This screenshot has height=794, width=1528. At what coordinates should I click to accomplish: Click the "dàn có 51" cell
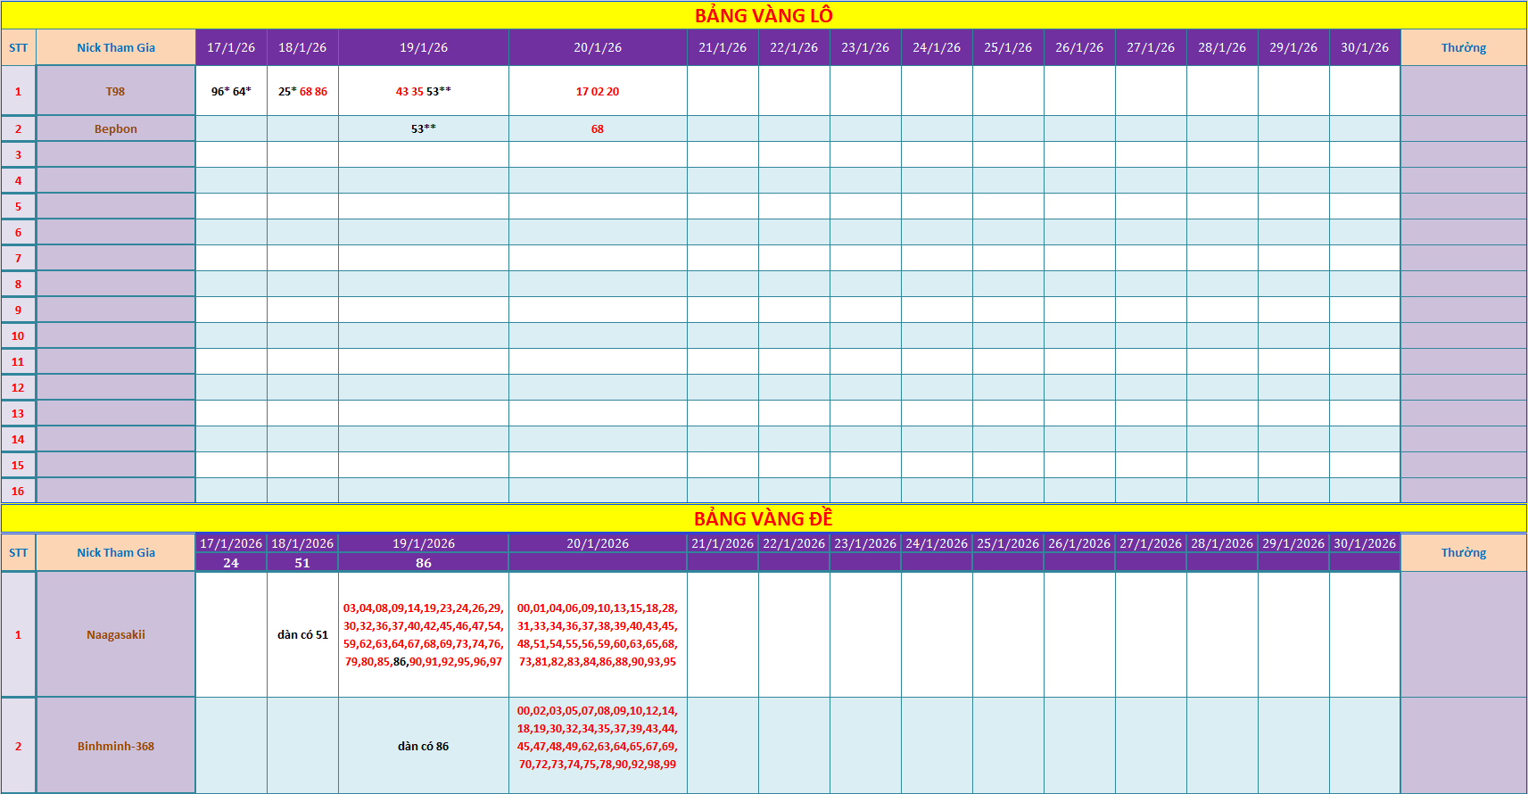pos(302,634)
